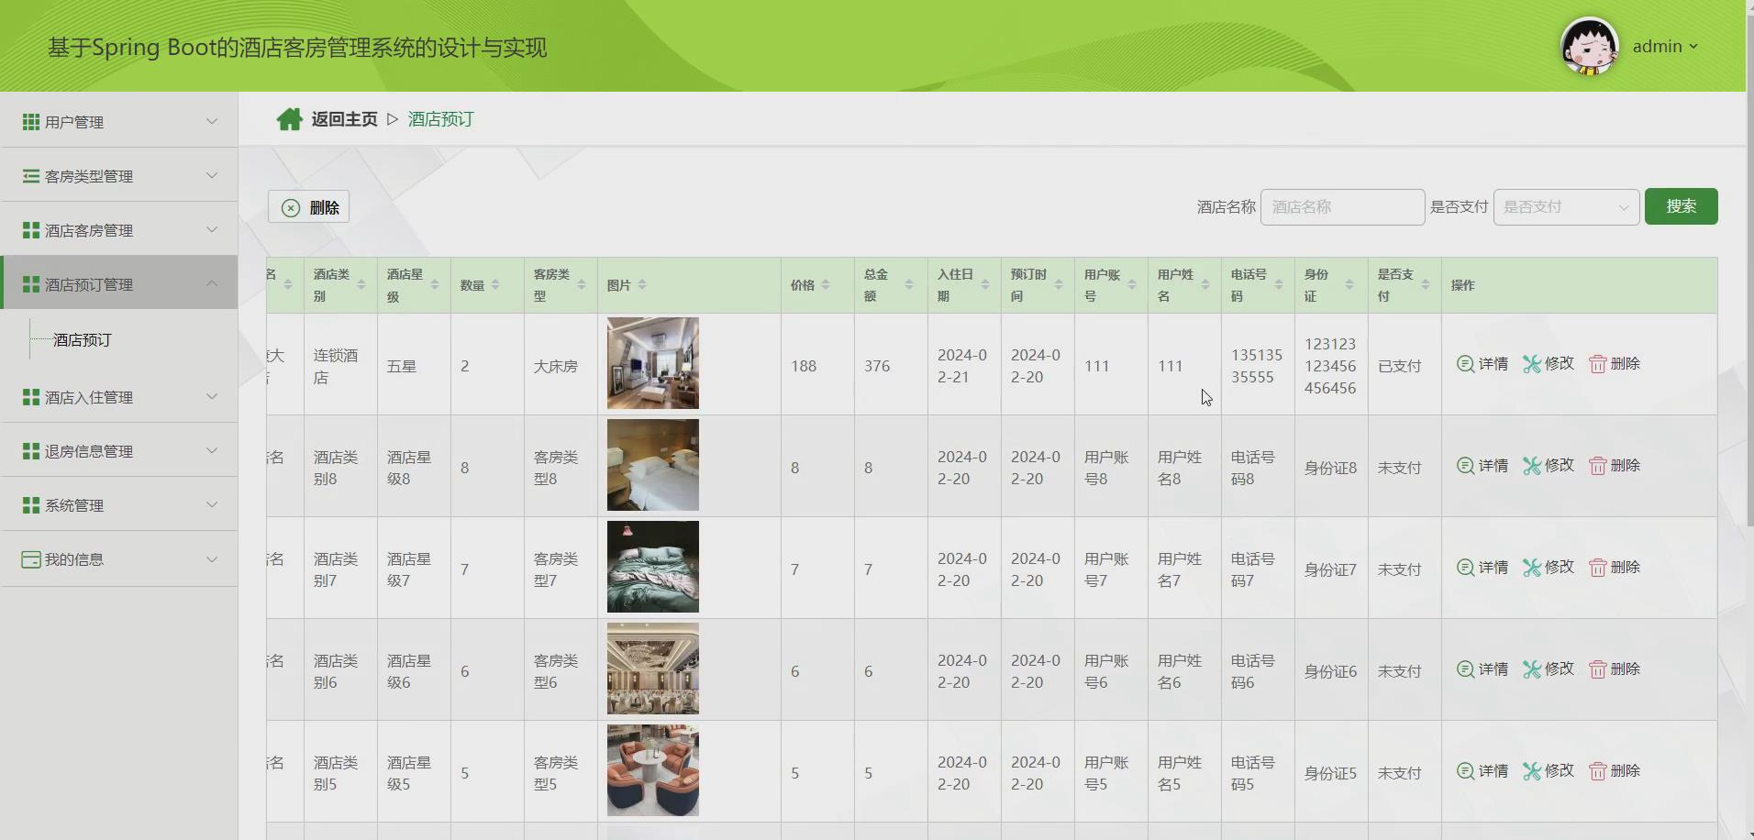Sort table by 客房类型 column arrows

tap(582, 285)
